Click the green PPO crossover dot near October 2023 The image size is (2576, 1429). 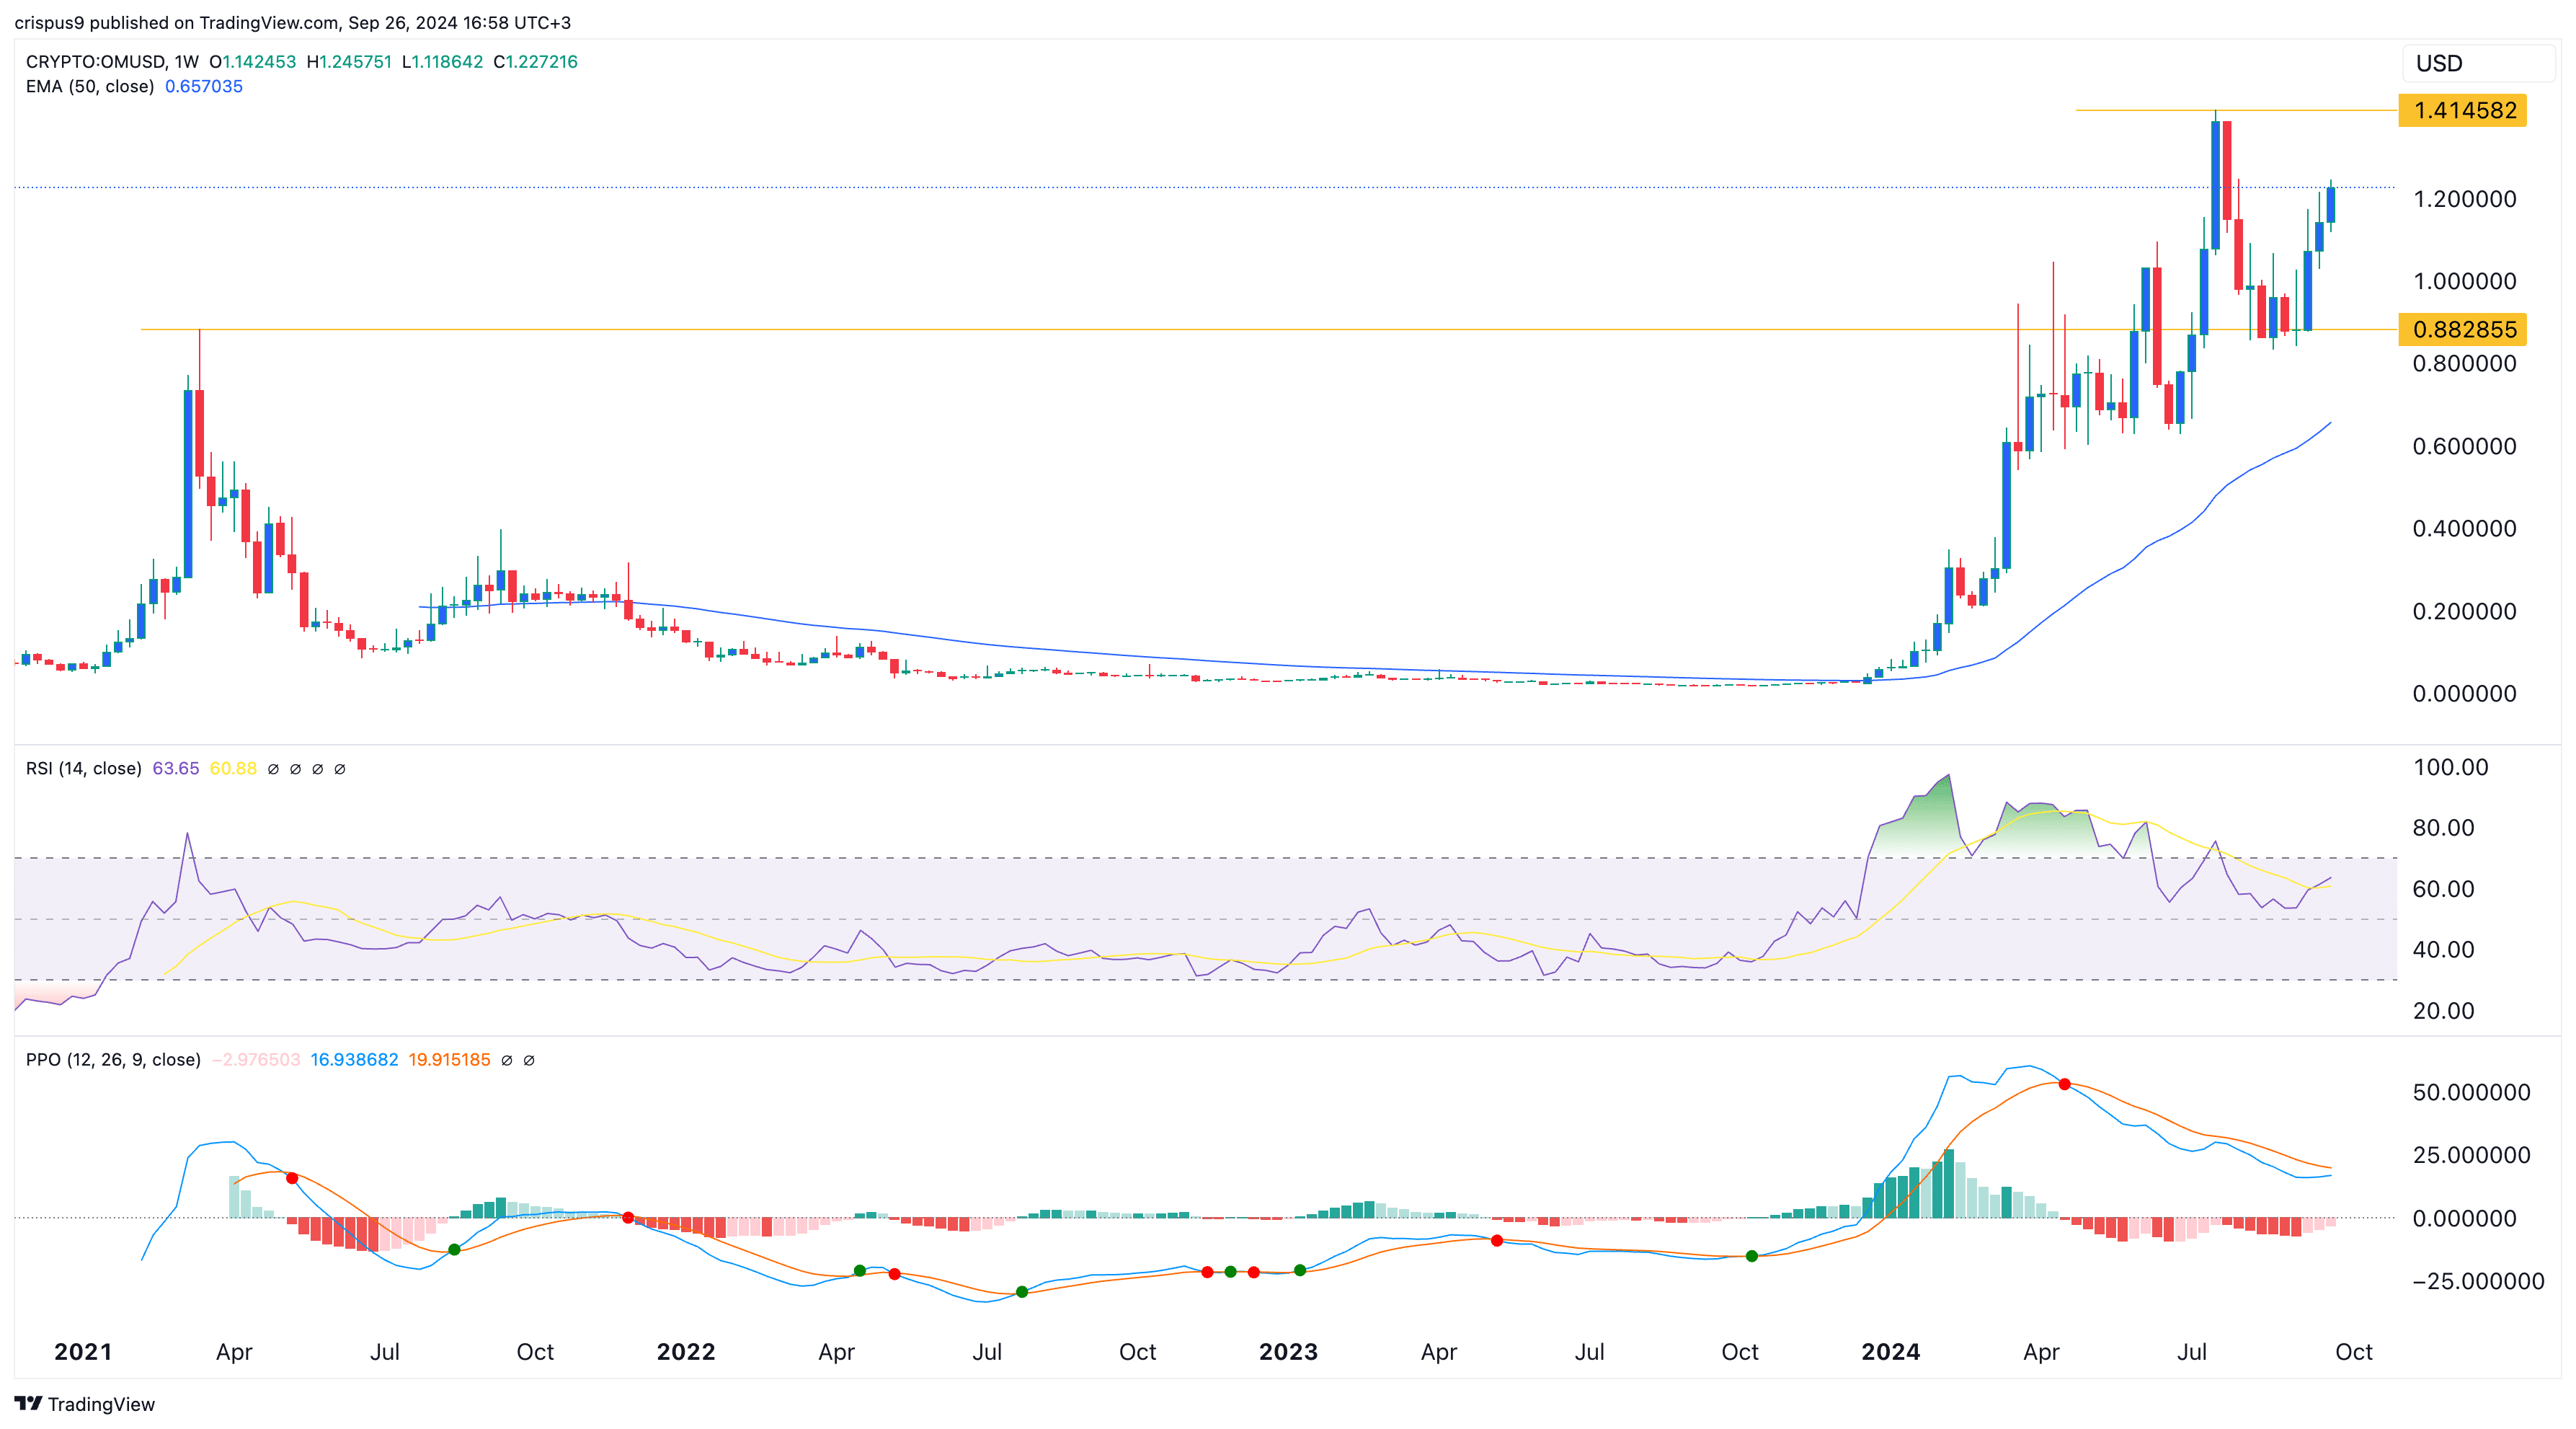click(1751, 1256)
